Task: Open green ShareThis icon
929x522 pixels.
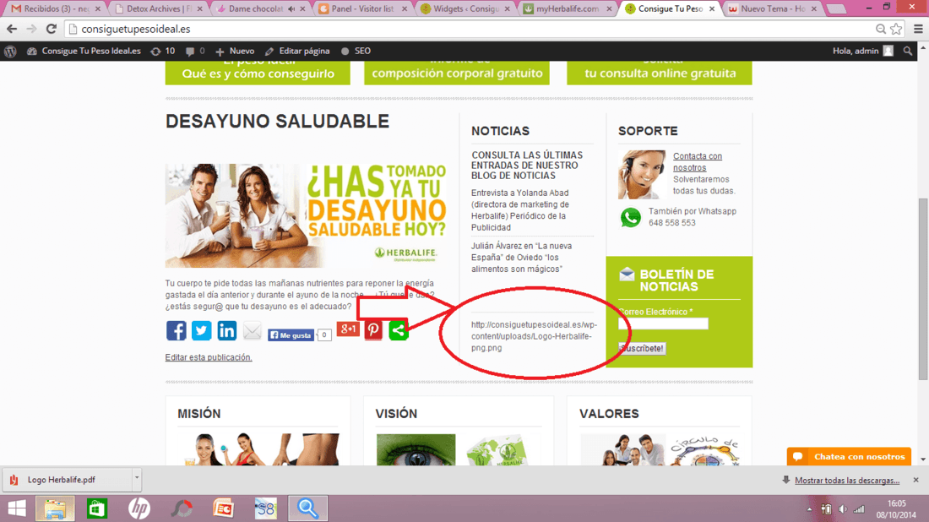Action: pyautogui.click(x=399, y=330)
